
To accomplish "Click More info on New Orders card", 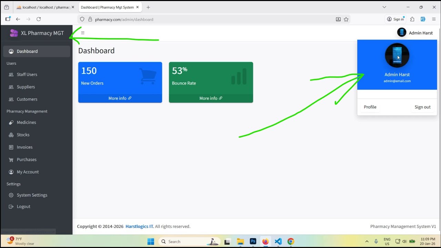I will [x=120, y=98].
